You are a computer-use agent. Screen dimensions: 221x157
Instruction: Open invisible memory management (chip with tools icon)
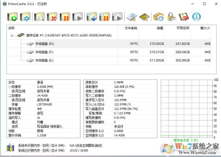144,17
